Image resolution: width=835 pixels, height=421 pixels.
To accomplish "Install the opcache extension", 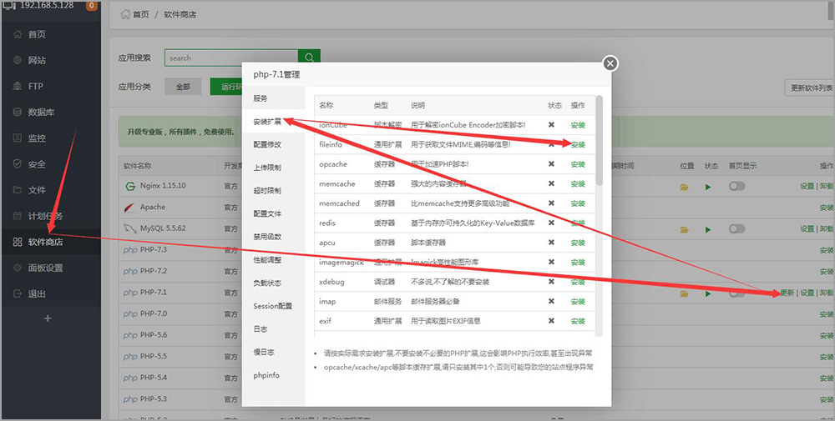I will tap(578, 164).
